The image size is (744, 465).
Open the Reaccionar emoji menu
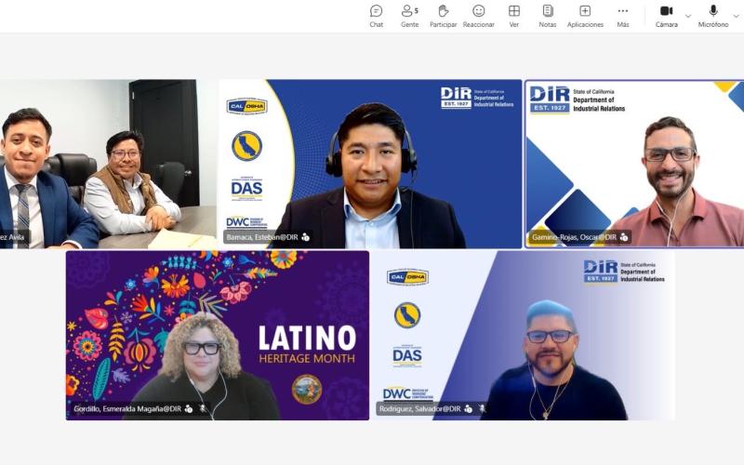click(478, 16)
